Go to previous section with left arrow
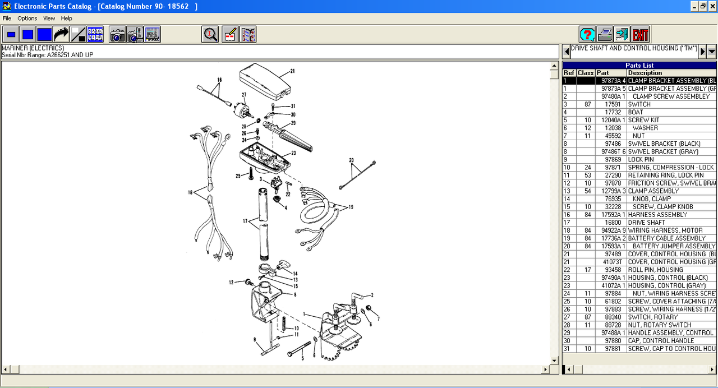The height and width of the screenshot is (388, 718). click(566, 52)
